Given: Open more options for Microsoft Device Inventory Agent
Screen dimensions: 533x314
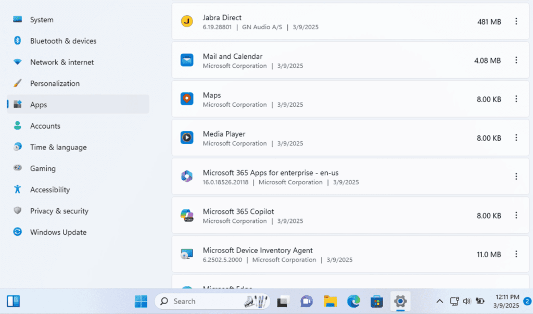Looking at the screenshot, I should (x=516, y=254).
